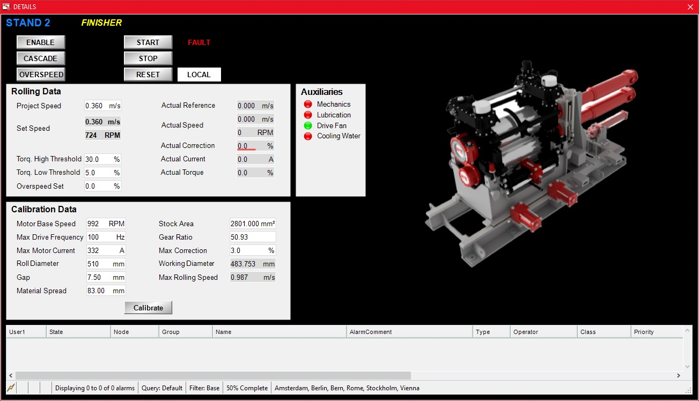Click the red Lubrication status indicator
The image size is (699, 401).
[308, 115]
